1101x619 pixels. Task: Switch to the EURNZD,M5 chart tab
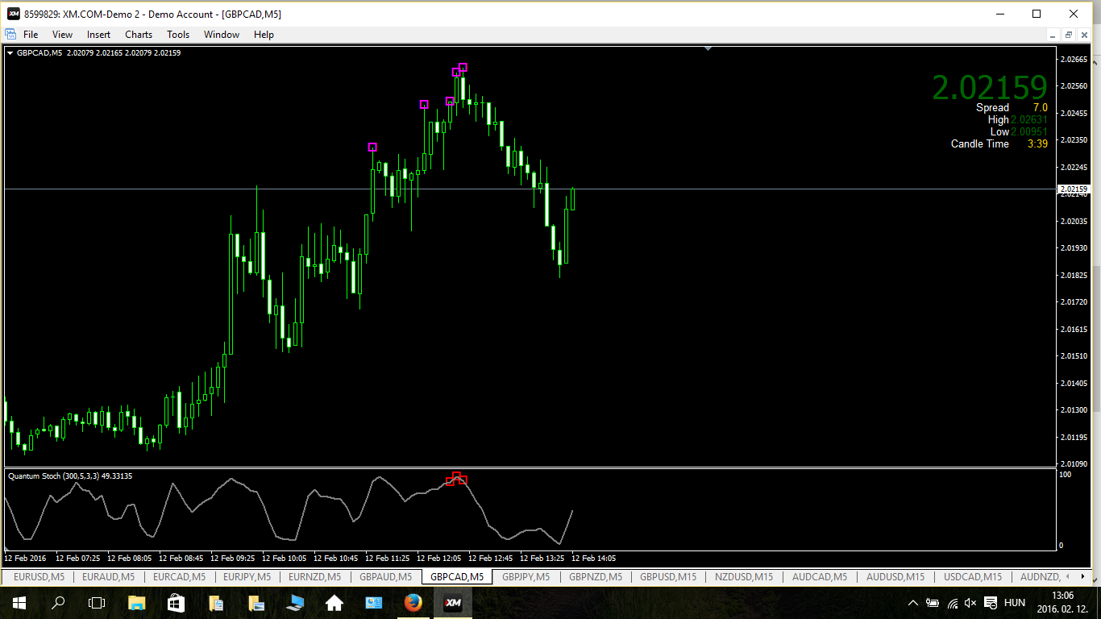[x=314, y=576]
